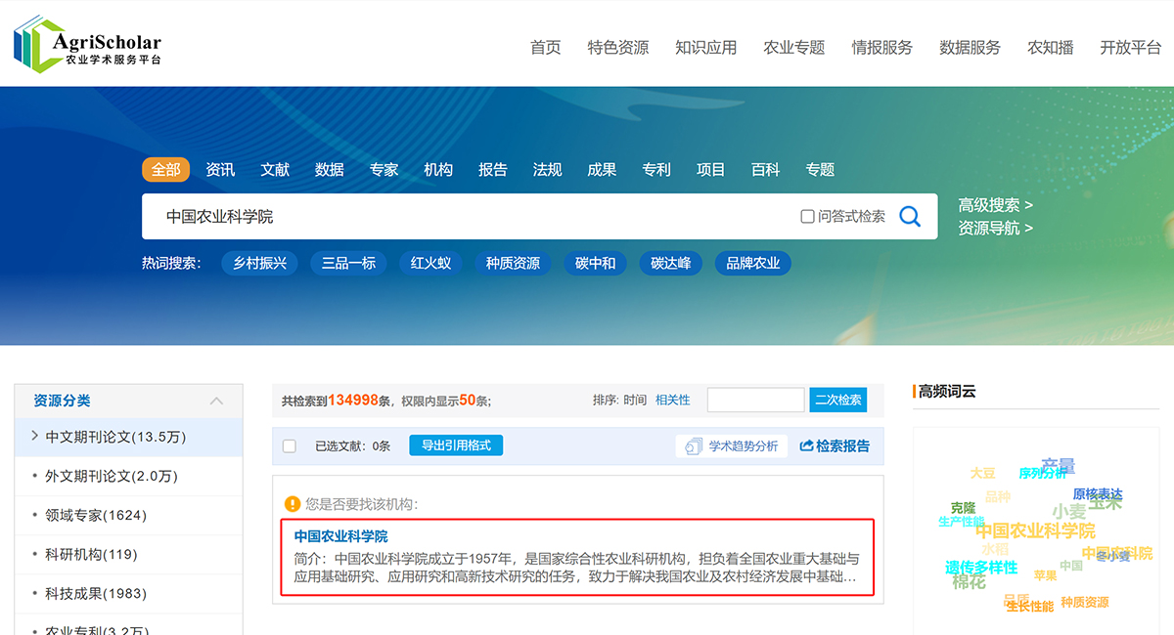1174x635 pixels.
Task: Click hot word 乡村振兴
Action: coord(260,263)
